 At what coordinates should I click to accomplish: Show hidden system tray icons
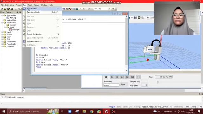pos(175,111)
